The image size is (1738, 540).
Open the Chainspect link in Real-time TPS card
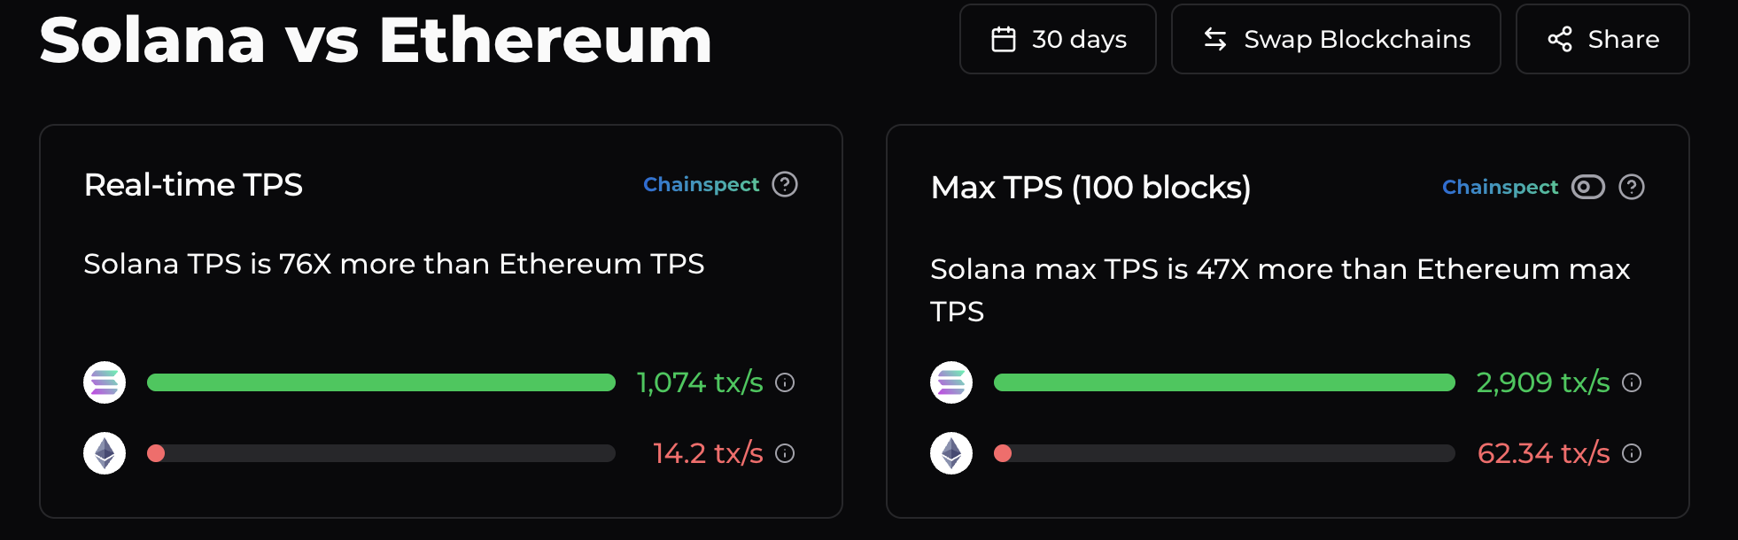[x=701, y=185]
